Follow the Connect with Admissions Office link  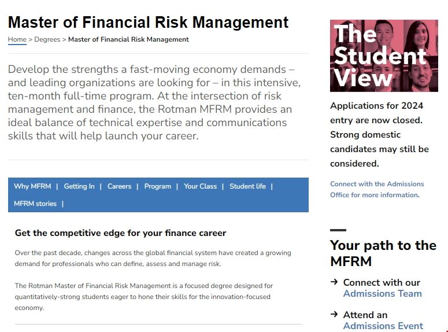coord(376,189)
